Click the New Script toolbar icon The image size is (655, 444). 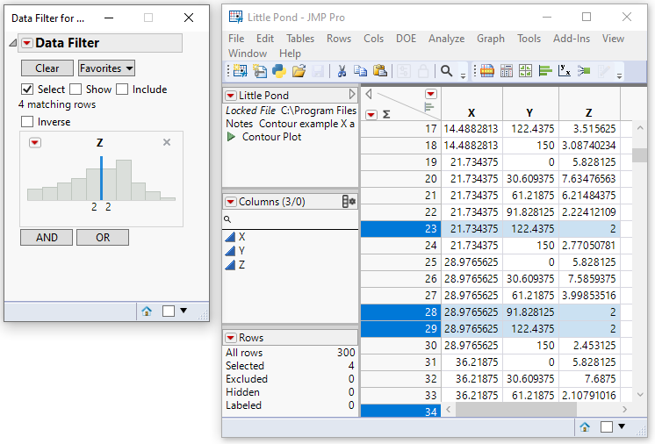(x=259, y=71)
